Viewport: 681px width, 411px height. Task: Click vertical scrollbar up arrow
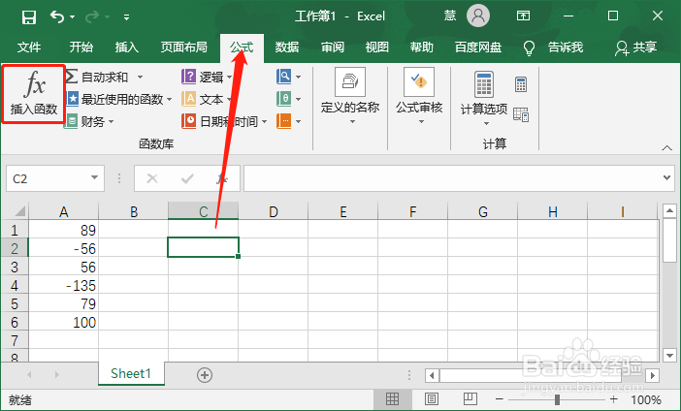tap(669, 211)
